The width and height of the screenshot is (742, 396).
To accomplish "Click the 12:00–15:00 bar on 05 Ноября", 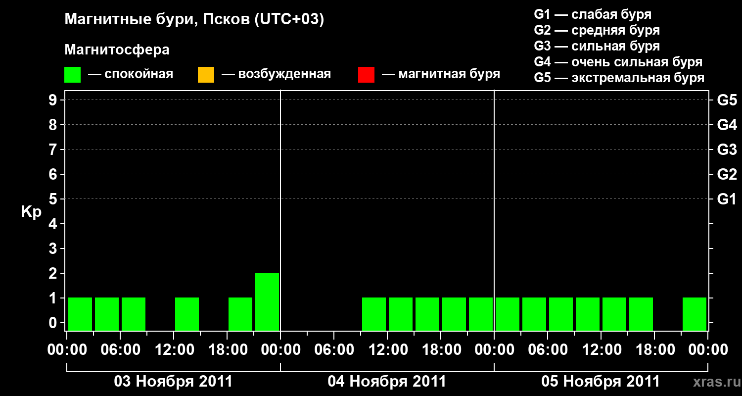I will click(x=614, y=314).
